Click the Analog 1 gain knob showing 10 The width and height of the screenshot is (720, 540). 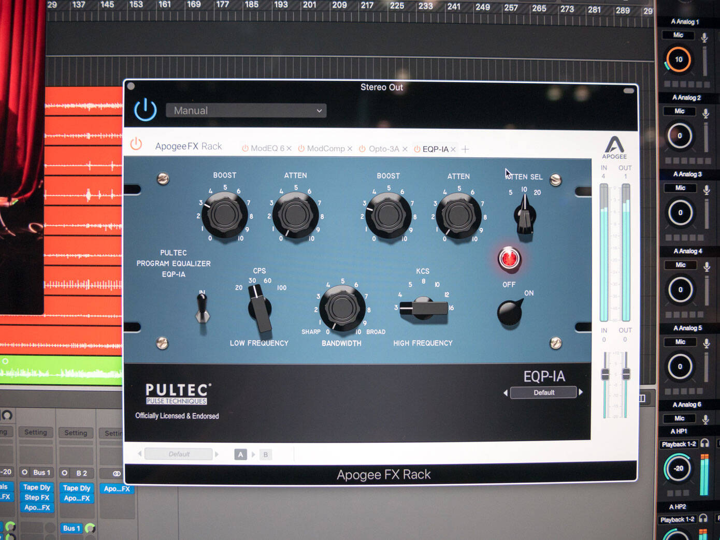click(678, 59)
